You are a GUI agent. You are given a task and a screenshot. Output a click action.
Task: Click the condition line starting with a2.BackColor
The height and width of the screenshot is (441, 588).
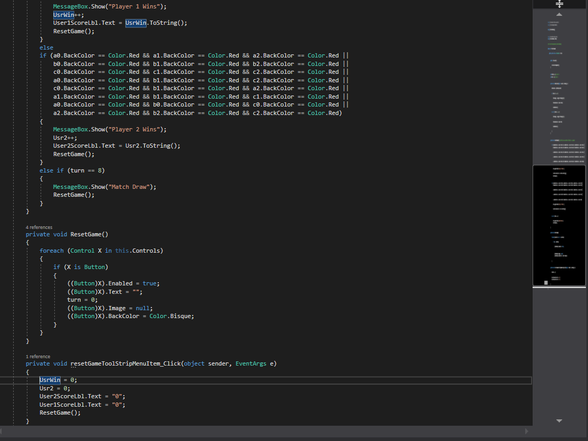[x=198, y=113]
